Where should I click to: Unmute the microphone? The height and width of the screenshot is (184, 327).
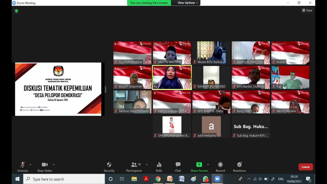pos(23,165)
